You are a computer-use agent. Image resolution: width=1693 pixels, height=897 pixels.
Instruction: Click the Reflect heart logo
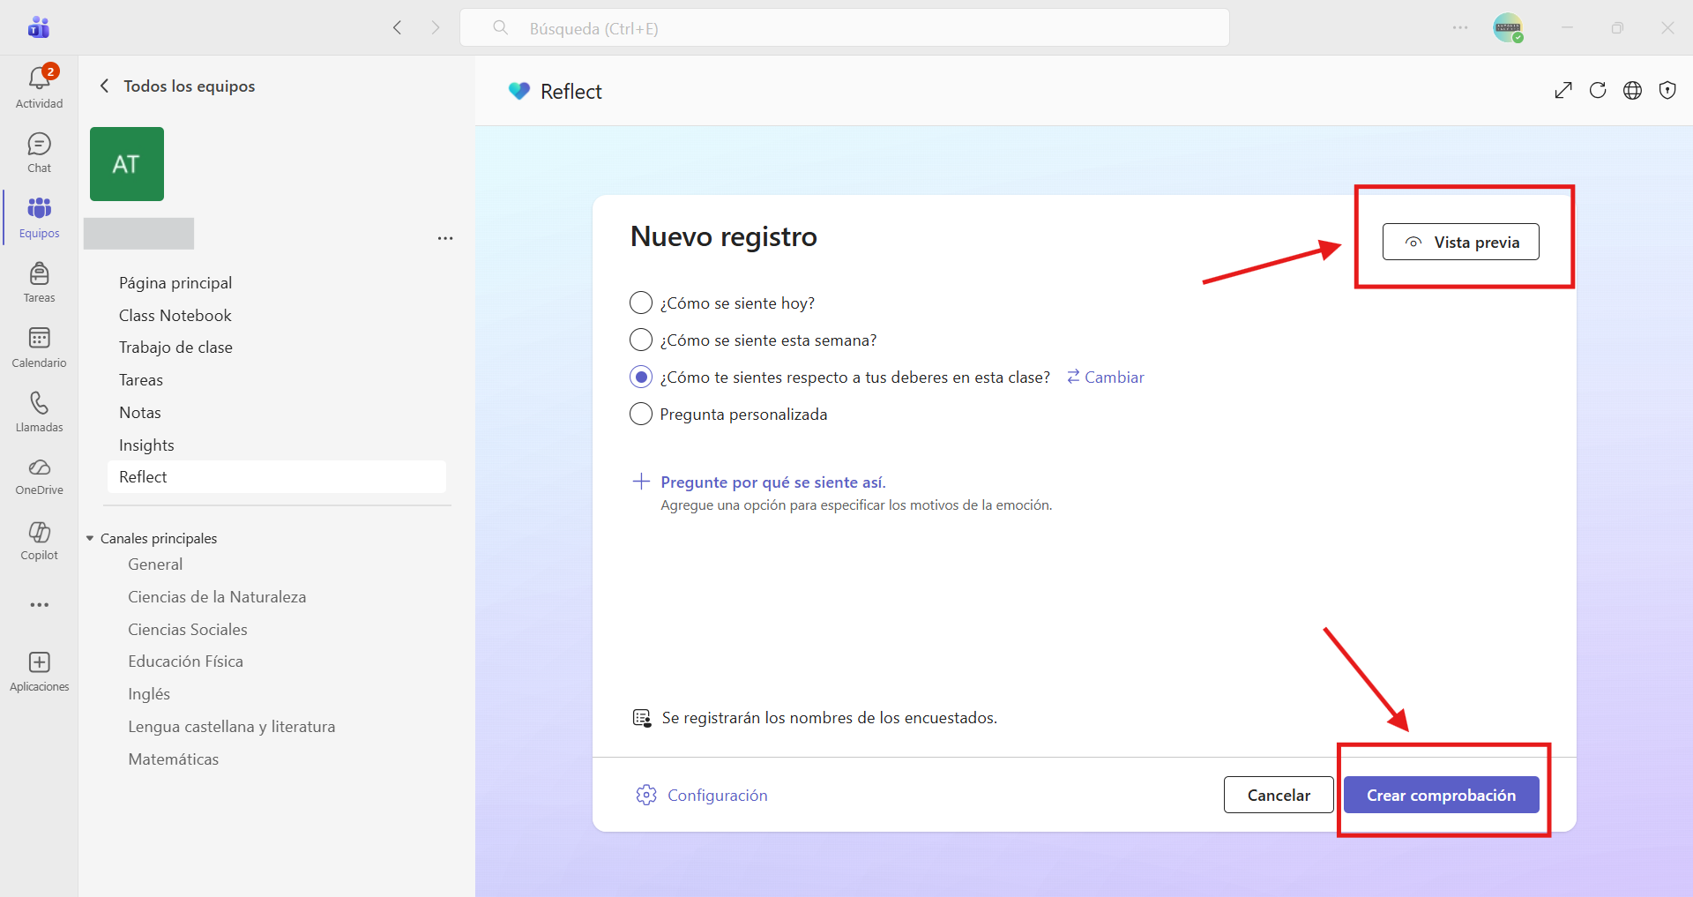[519, 91]
